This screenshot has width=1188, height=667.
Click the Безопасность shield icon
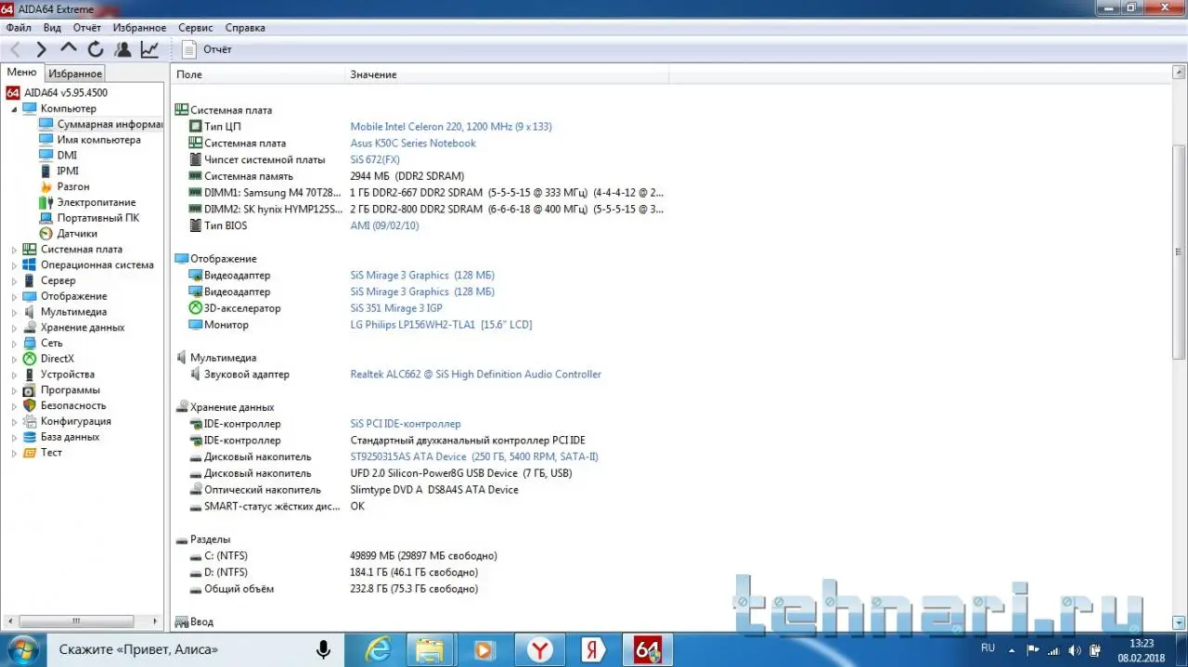coord(30,405)
